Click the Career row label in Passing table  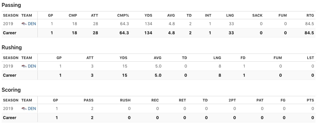pyautogui.click(x=10, y=33)
